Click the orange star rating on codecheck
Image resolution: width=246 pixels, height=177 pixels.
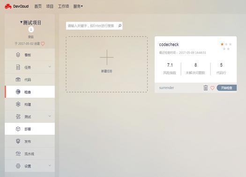[222, 44]
